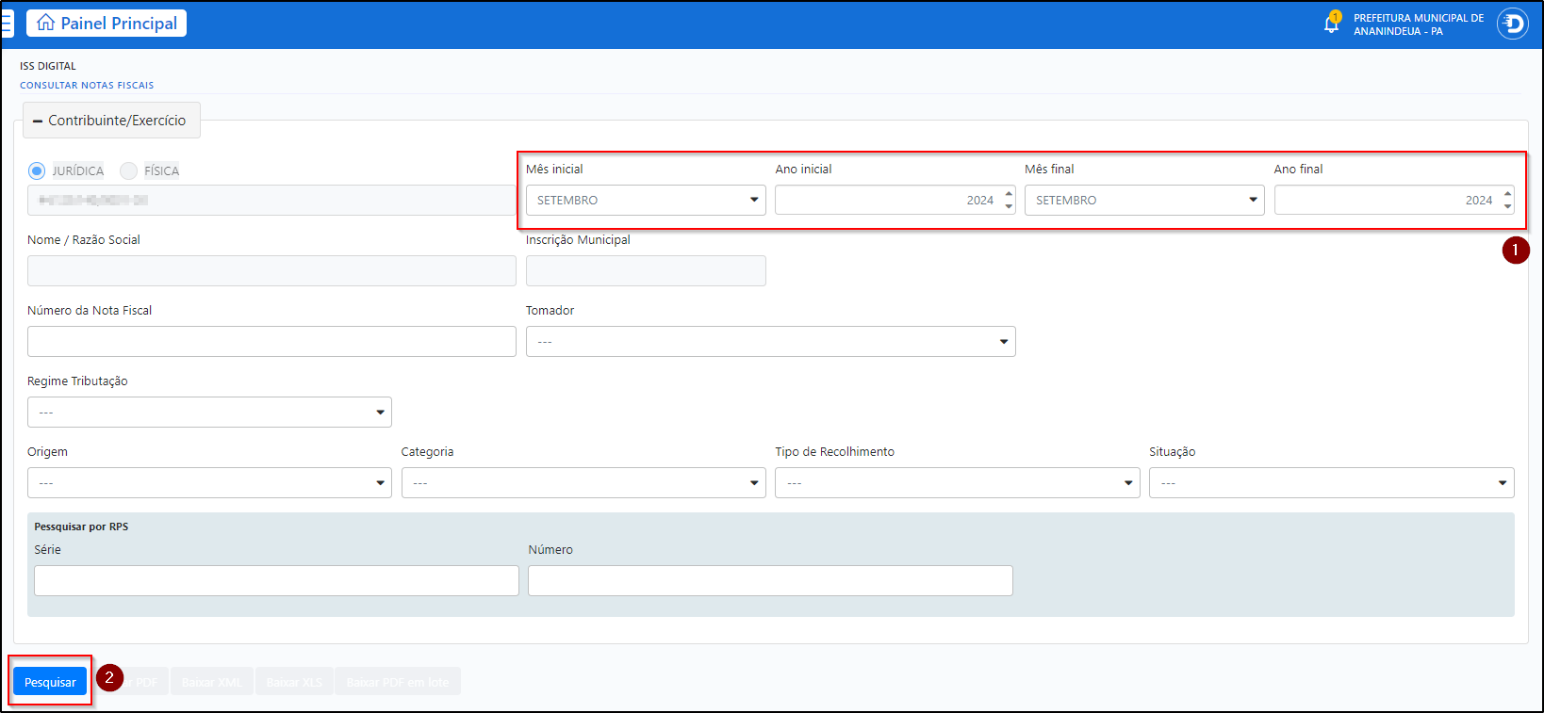Screen dimensions: 1544x713
Task: Click the Pesquisar button
Action: (50, 682)
